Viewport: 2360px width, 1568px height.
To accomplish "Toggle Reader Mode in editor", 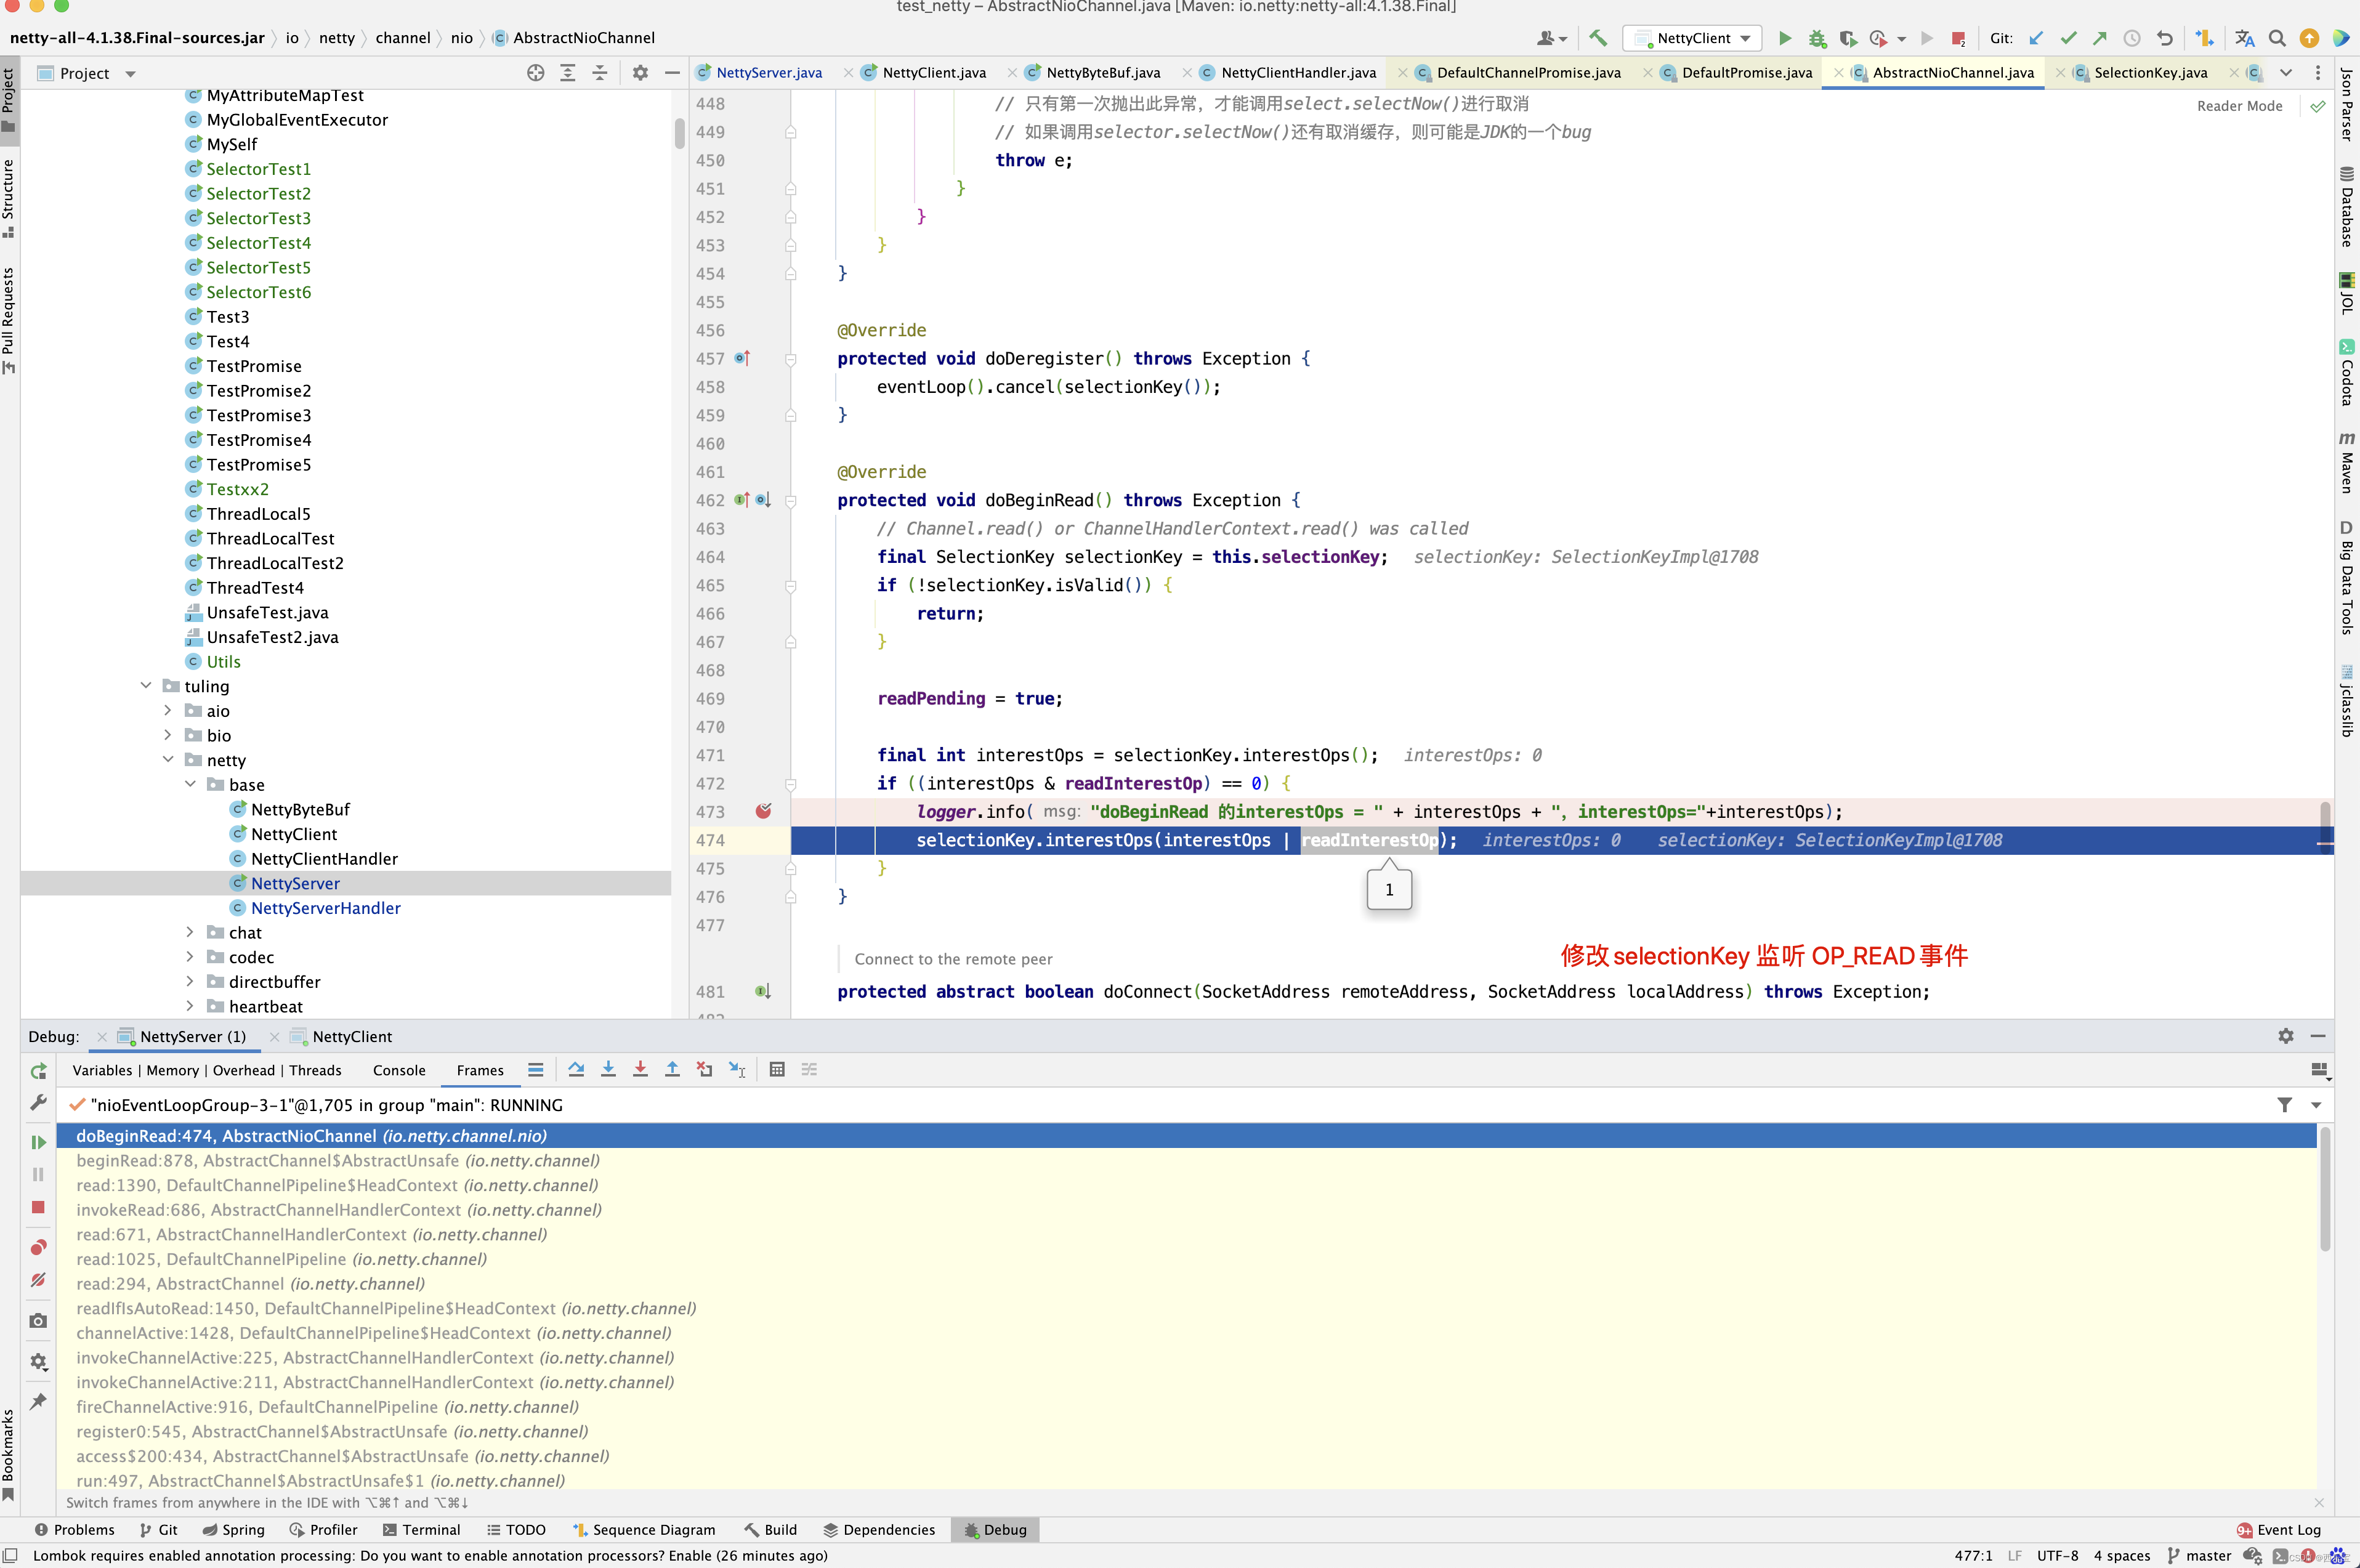I will pyautogui.click(x=2239, y=106).
